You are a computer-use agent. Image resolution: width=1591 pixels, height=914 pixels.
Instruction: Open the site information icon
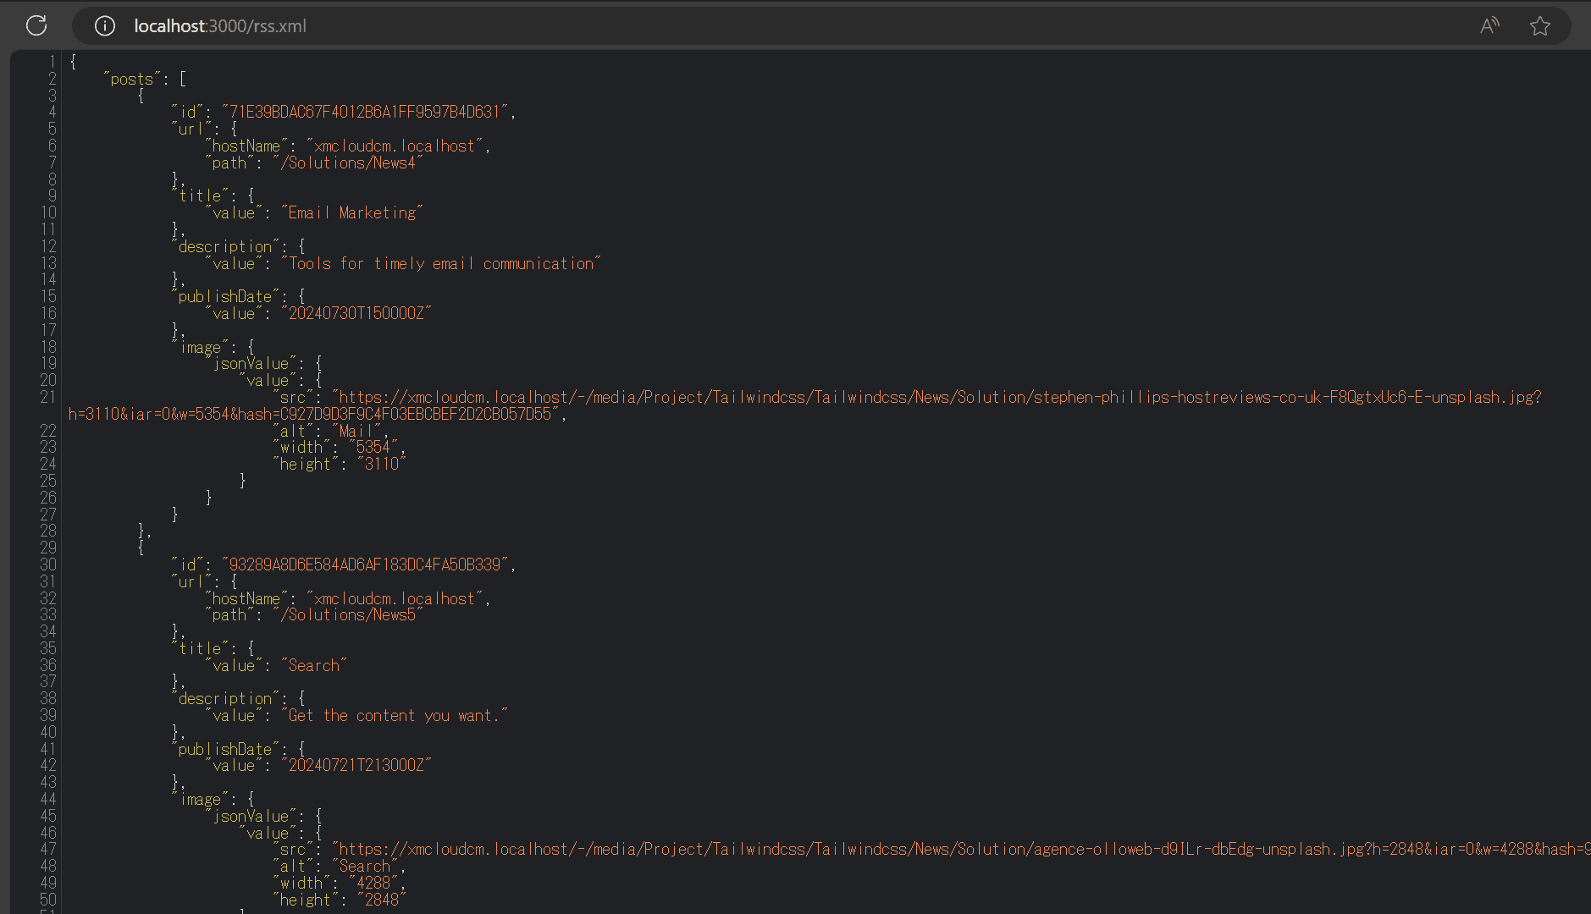click(105, 26)
